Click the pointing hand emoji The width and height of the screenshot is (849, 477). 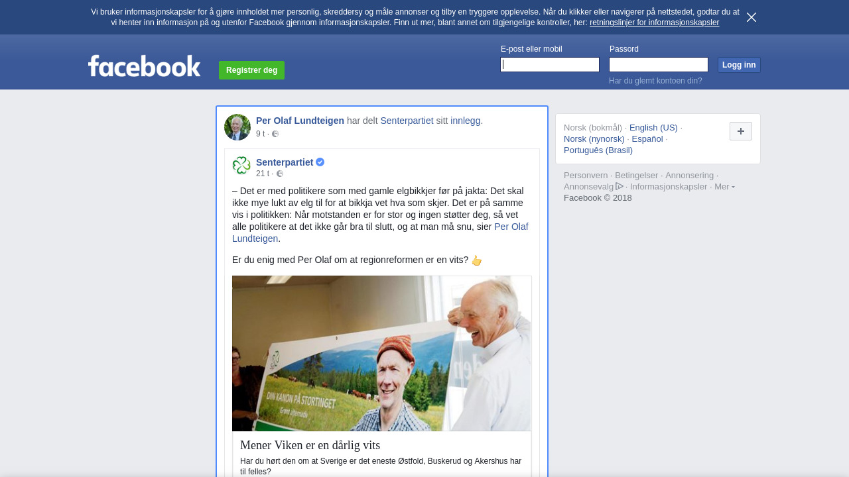coord(476,260)
